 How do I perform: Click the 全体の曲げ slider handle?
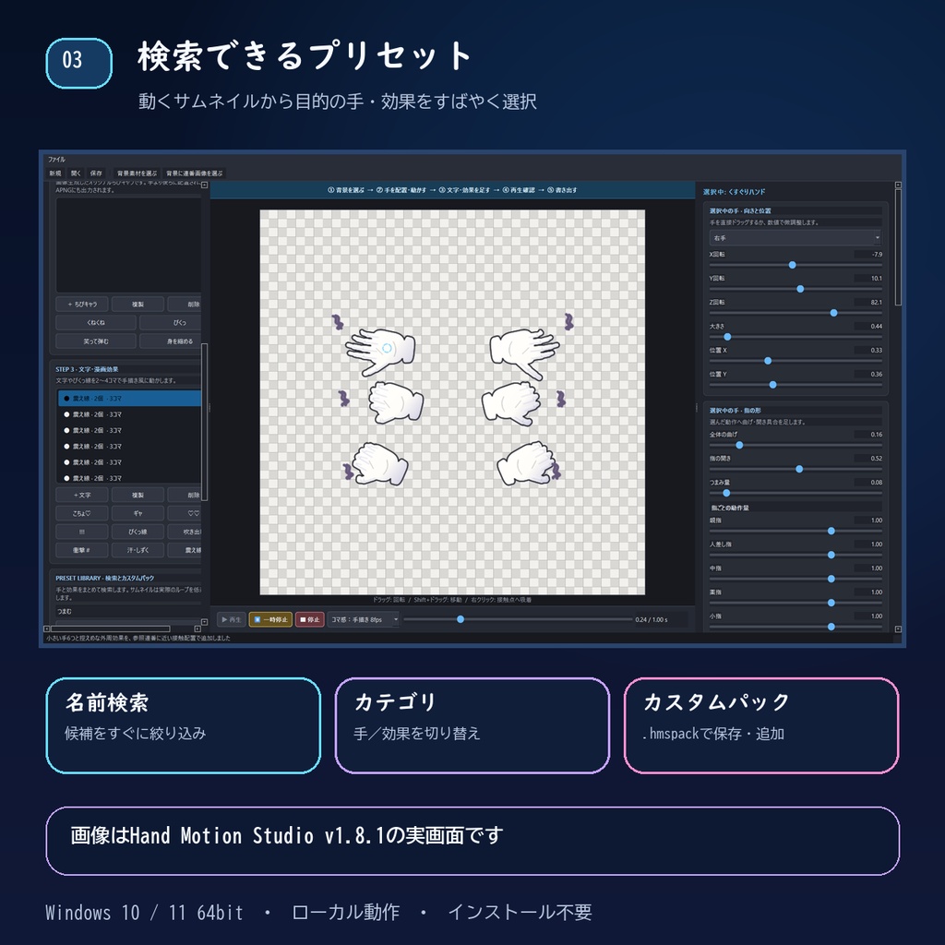tap(739, 446)
